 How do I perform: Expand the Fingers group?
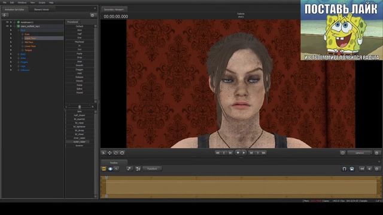coord(19,62)
